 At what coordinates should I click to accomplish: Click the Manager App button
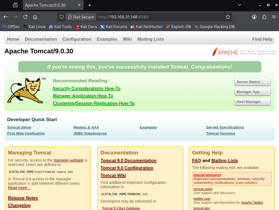pos(252,92)
